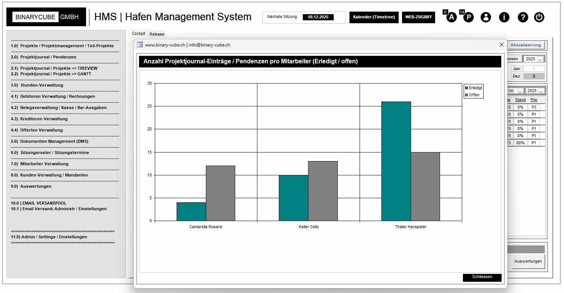Click the power logout icon

click(539, 17)
